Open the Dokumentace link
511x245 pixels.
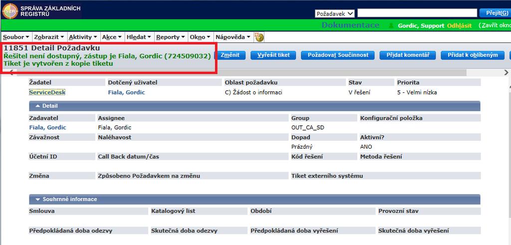(x=350, y=25)
